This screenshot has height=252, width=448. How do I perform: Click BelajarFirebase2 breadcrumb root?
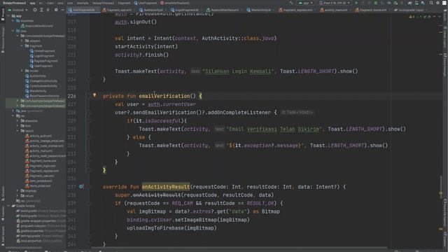[x=14, y=3]
